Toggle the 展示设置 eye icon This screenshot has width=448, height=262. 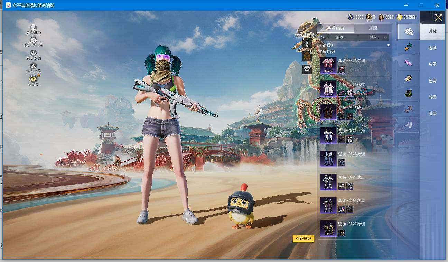[x=34, y=53]
